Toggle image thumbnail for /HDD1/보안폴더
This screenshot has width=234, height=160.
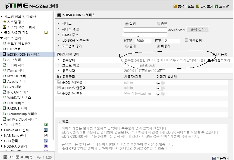coord(161,88)
